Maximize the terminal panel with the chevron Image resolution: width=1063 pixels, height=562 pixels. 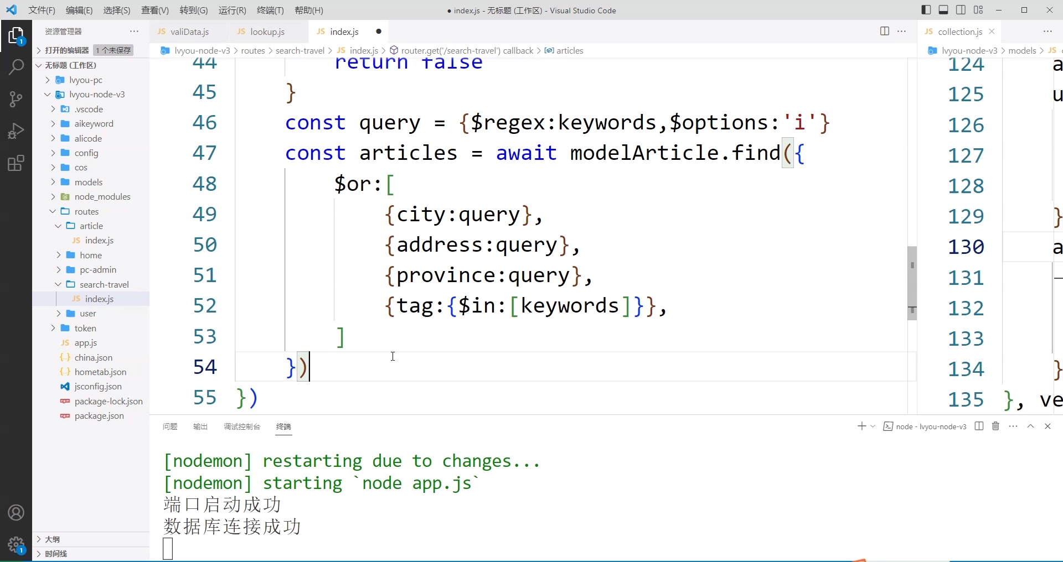[x=1031, y=426]
